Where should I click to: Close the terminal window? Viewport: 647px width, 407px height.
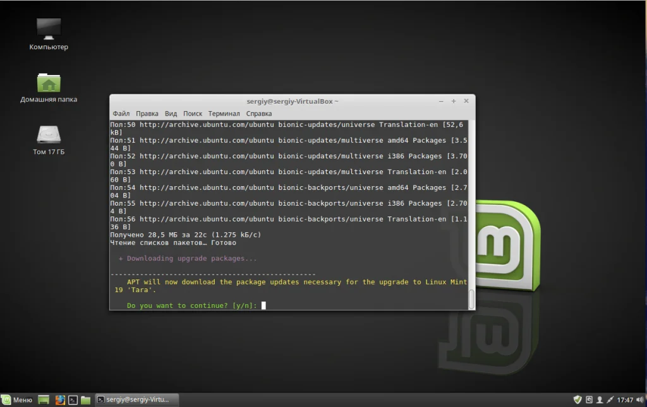pyautogui.click(x=466, y=101)
